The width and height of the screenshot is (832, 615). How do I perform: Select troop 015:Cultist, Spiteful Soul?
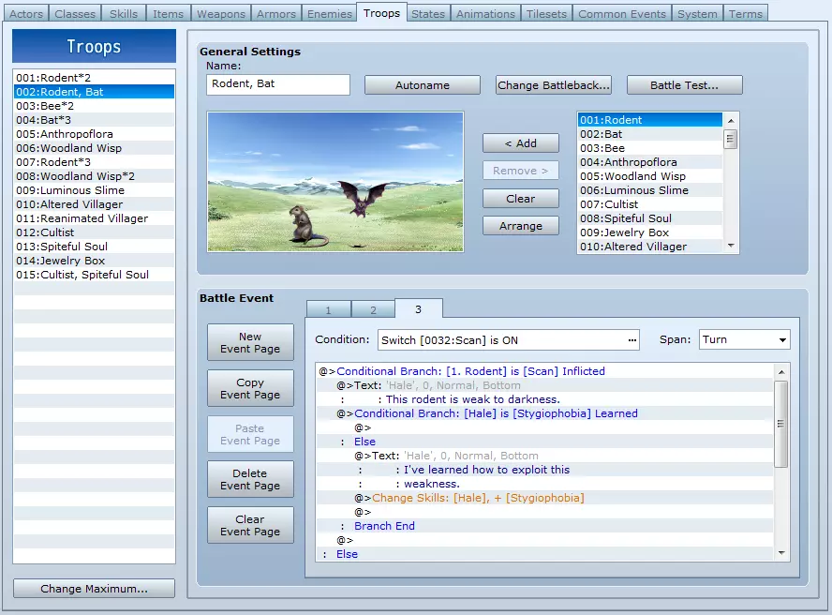[x=94, y=275]
